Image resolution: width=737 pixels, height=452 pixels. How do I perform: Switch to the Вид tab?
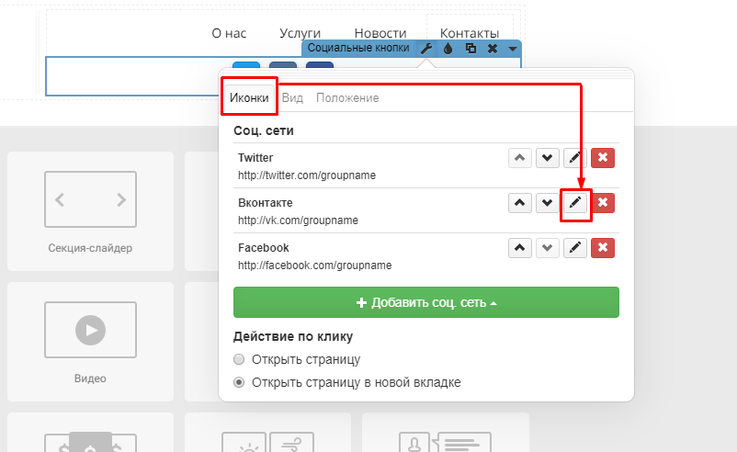[292, 97]
